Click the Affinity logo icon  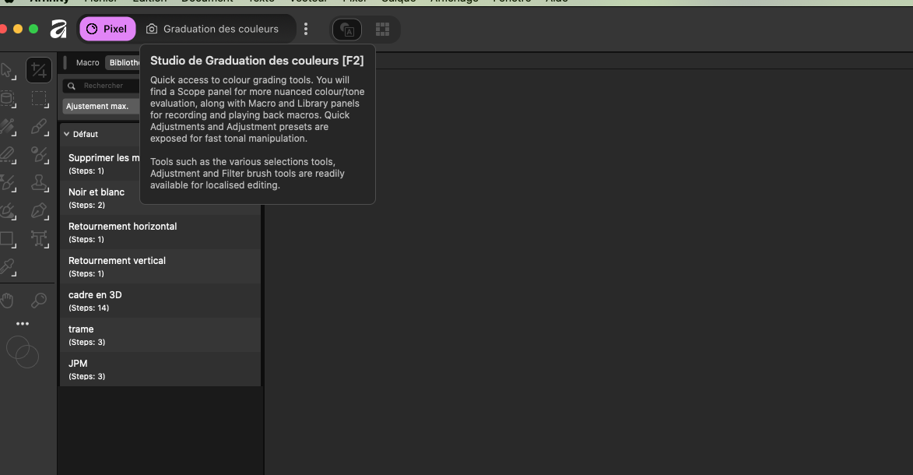click(58, 29)
